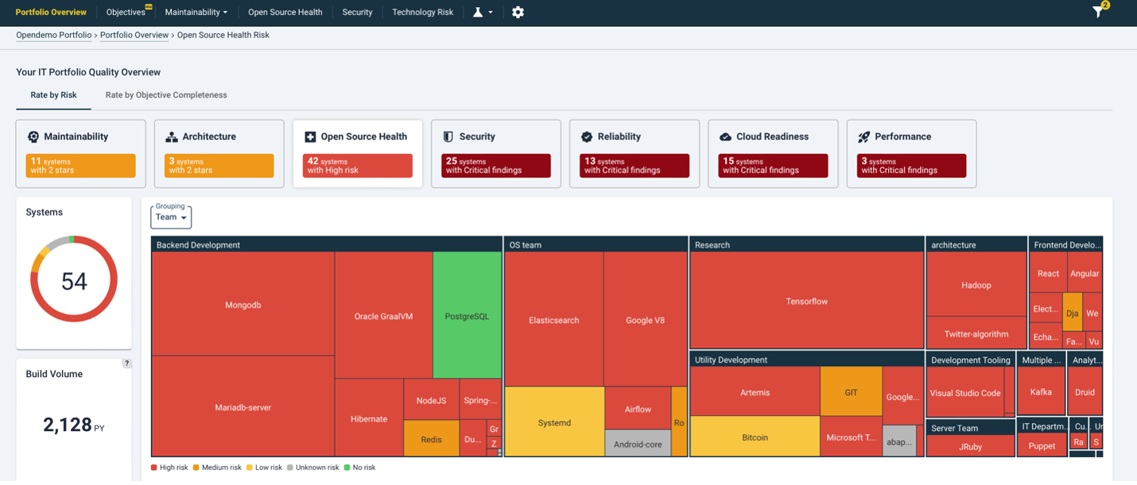Viewport: 1137px width, 485px height.
Task: Select the Google V8 tile
Action: tap(645, 320)
